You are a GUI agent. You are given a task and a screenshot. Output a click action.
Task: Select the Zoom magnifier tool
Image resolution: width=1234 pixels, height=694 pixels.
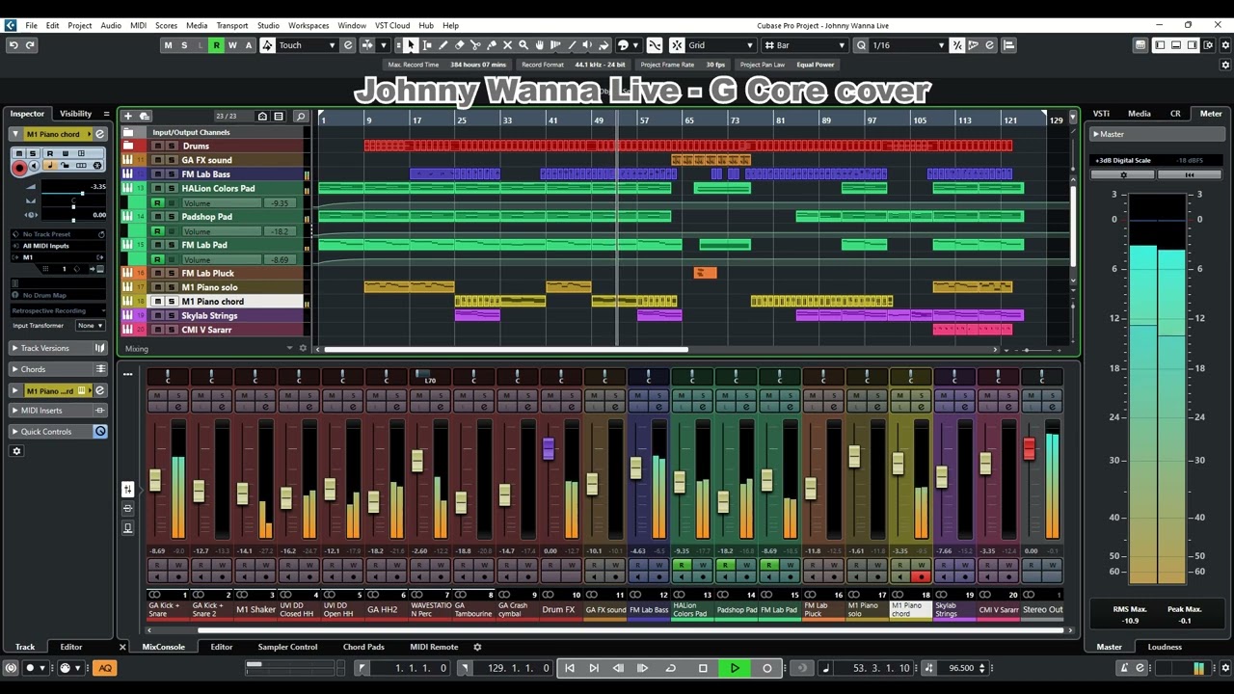(x=523, y=45)
